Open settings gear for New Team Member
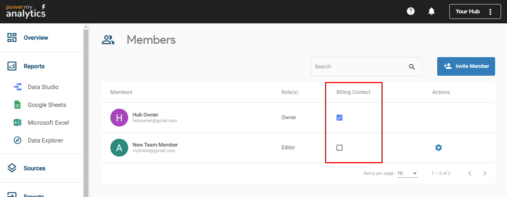The width and height of the screenshot is (507, 197). 438,148
